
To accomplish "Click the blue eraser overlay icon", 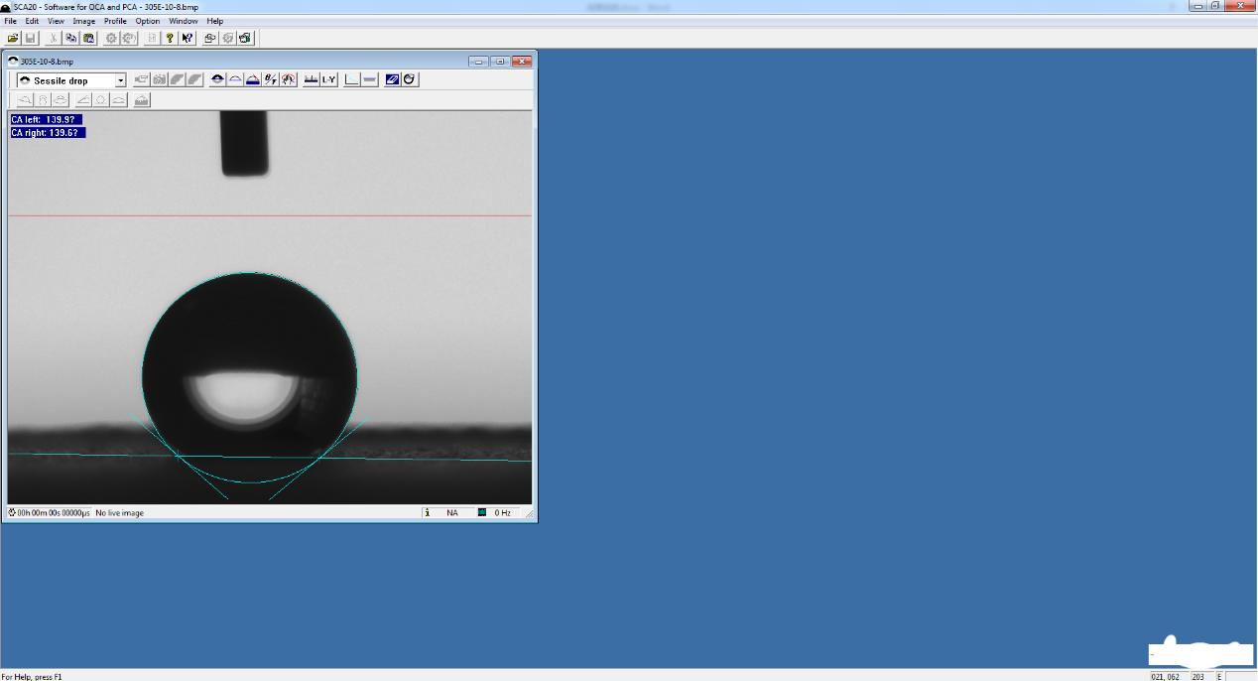I will coord(392,79).
